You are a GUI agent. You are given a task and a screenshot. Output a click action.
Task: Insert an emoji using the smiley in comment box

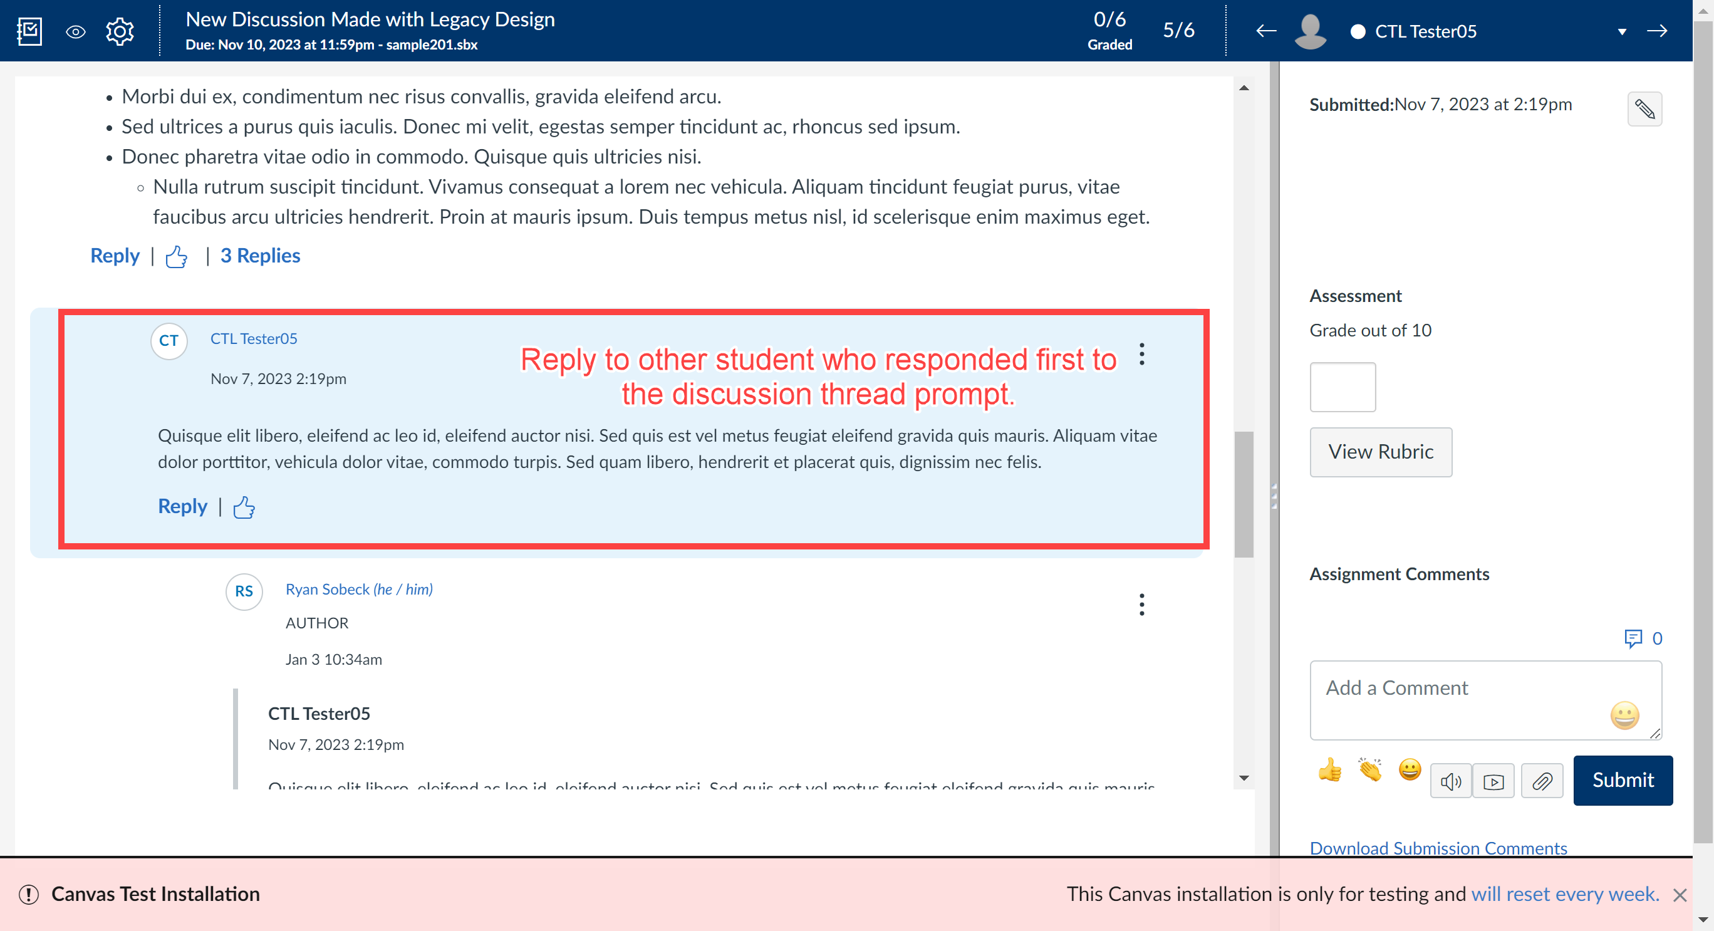1624,717
